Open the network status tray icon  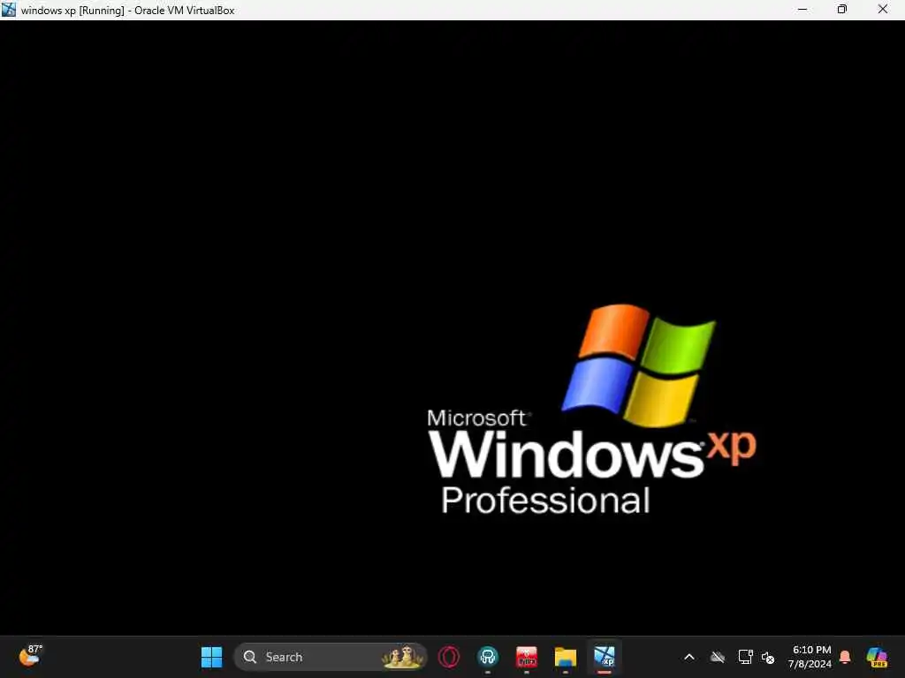(x=745, y=657)
